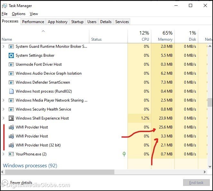Click the vertical scrollbar thumb
This screenshot has height=191, width=213.
click(x=210, y=103)
